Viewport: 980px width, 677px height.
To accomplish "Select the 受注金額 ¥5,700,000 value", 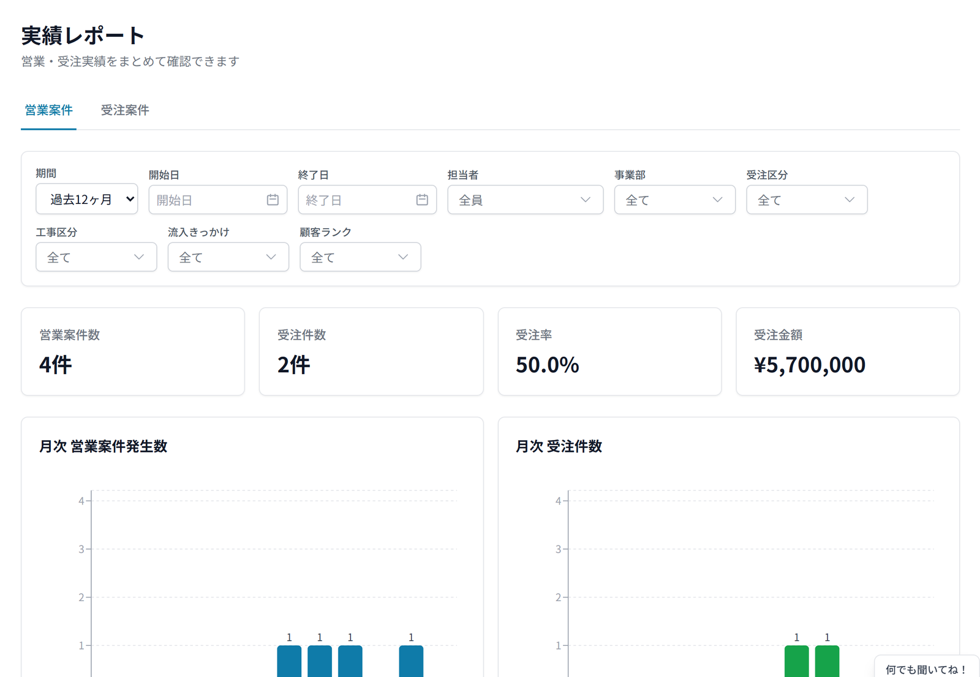I will click(809, 365).
